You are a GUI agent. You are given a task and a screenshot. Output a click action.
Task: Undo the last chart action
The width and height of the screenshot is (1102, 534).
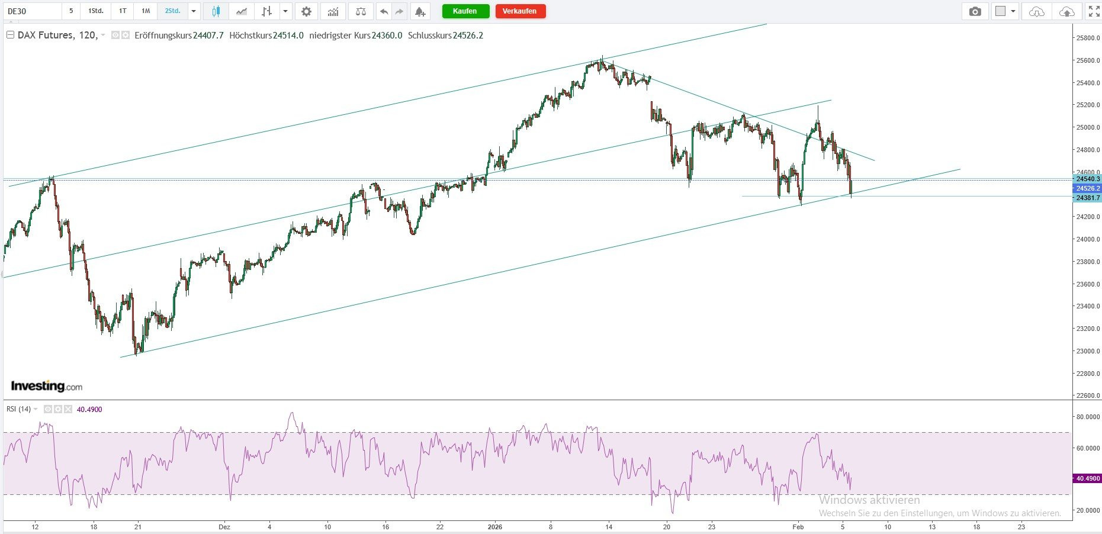pyautogui.click(x=384, y=11)
